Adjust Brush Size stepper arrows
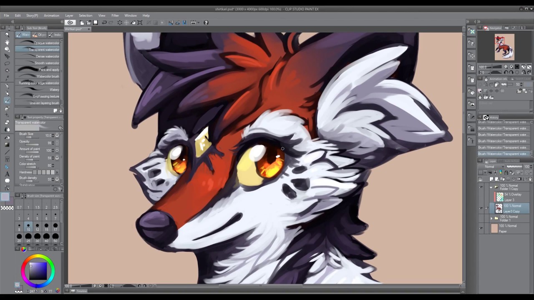The image size is (534, 300). click(x=53, y=135)
